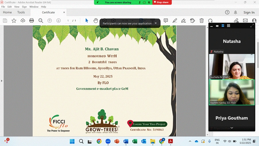The width and height of the screenshot is (259, 146).
Task: Click Locate Your Tree-Project link
Action: pos(149,124)
